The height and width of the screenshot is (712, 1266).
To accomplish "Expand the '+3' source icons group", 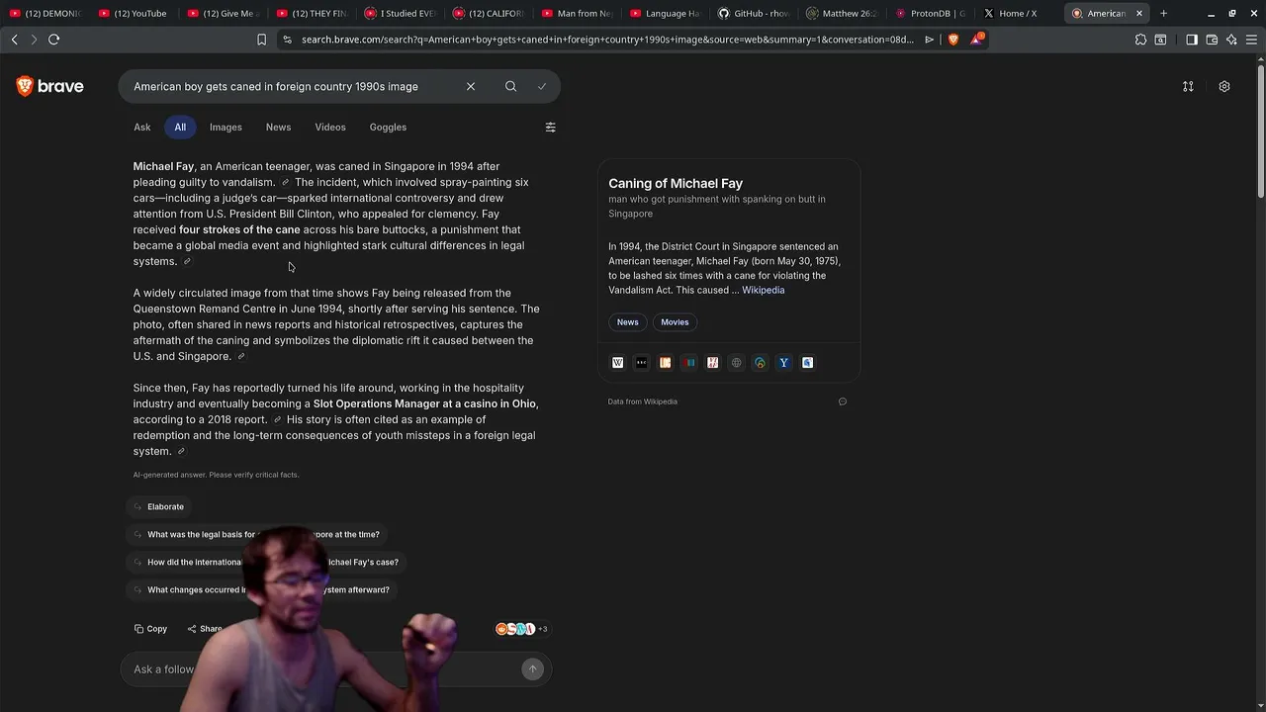I will click(x=521, y=629).
